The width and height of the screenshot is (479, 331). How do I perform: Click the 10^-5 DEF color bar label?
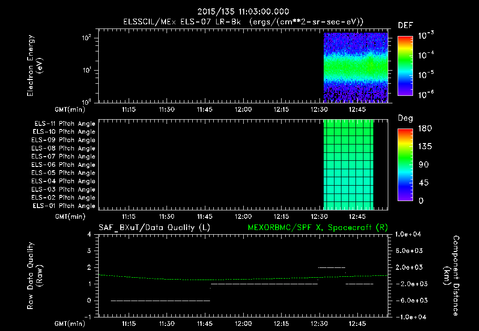pos(426,74)
